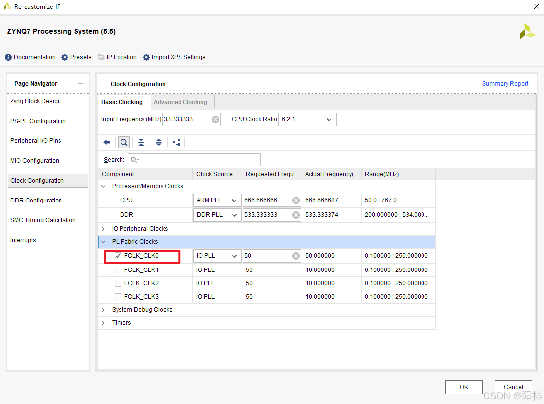
Task: Collapse the PL Fabric Clocks group
Action: 103,242
